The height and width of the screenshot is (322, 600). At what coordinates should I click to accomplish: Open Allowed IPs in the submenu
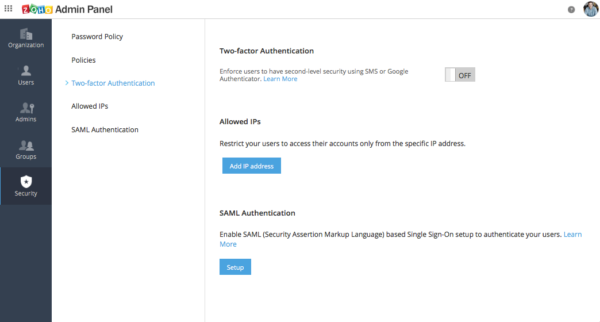[90, 106]
